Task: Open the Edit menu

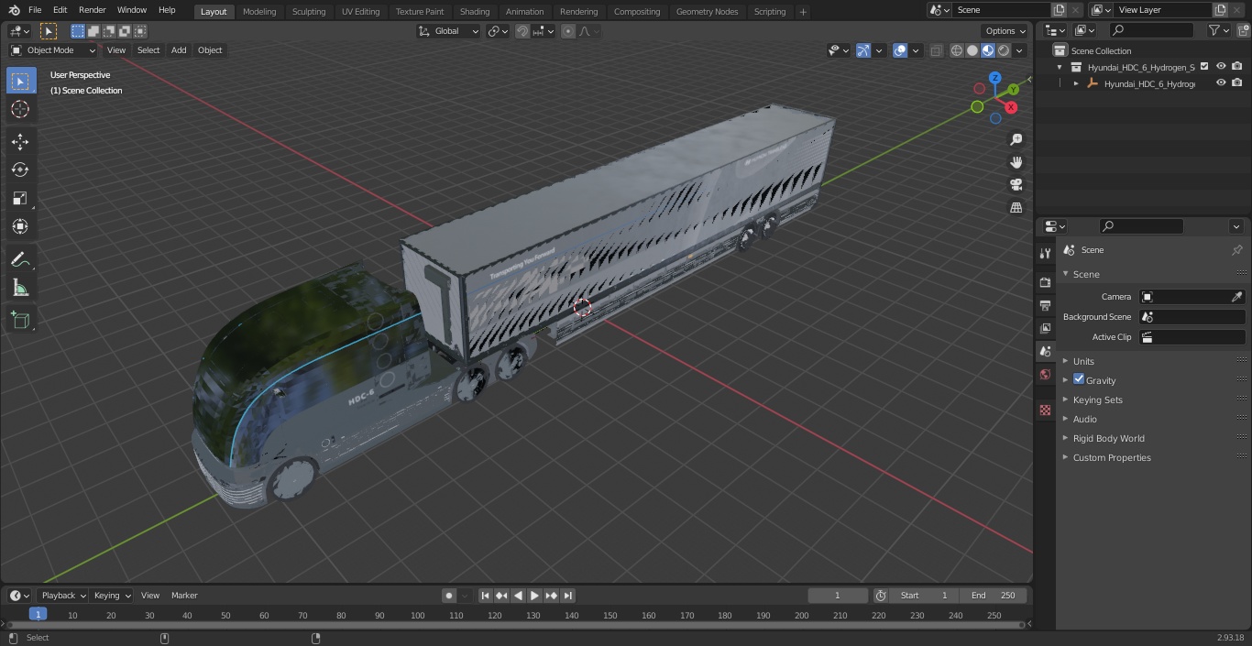Action: 60,10
